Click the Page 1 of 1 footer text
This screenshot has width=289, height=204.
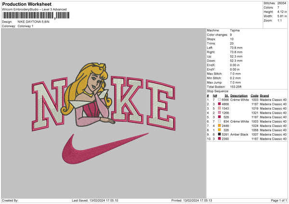pyautogui.click(x=279, y=201)
